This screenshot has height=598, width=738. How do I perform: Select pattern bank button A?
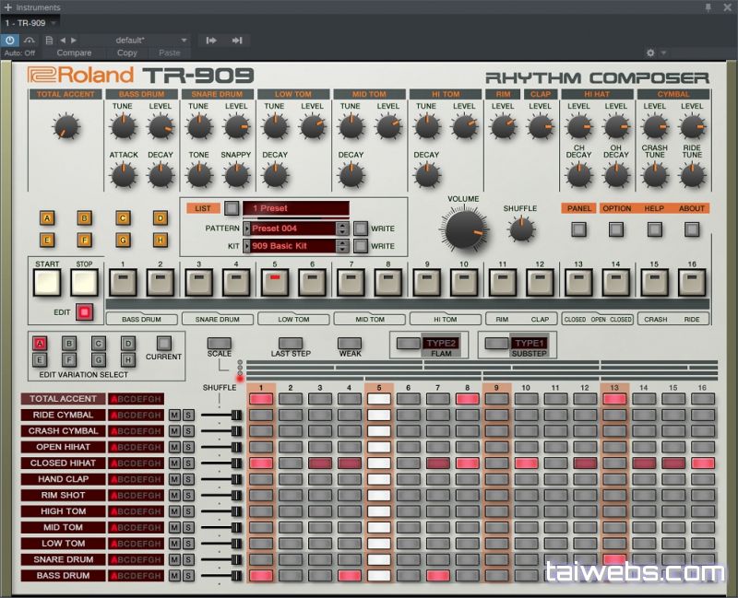(47, 218)
